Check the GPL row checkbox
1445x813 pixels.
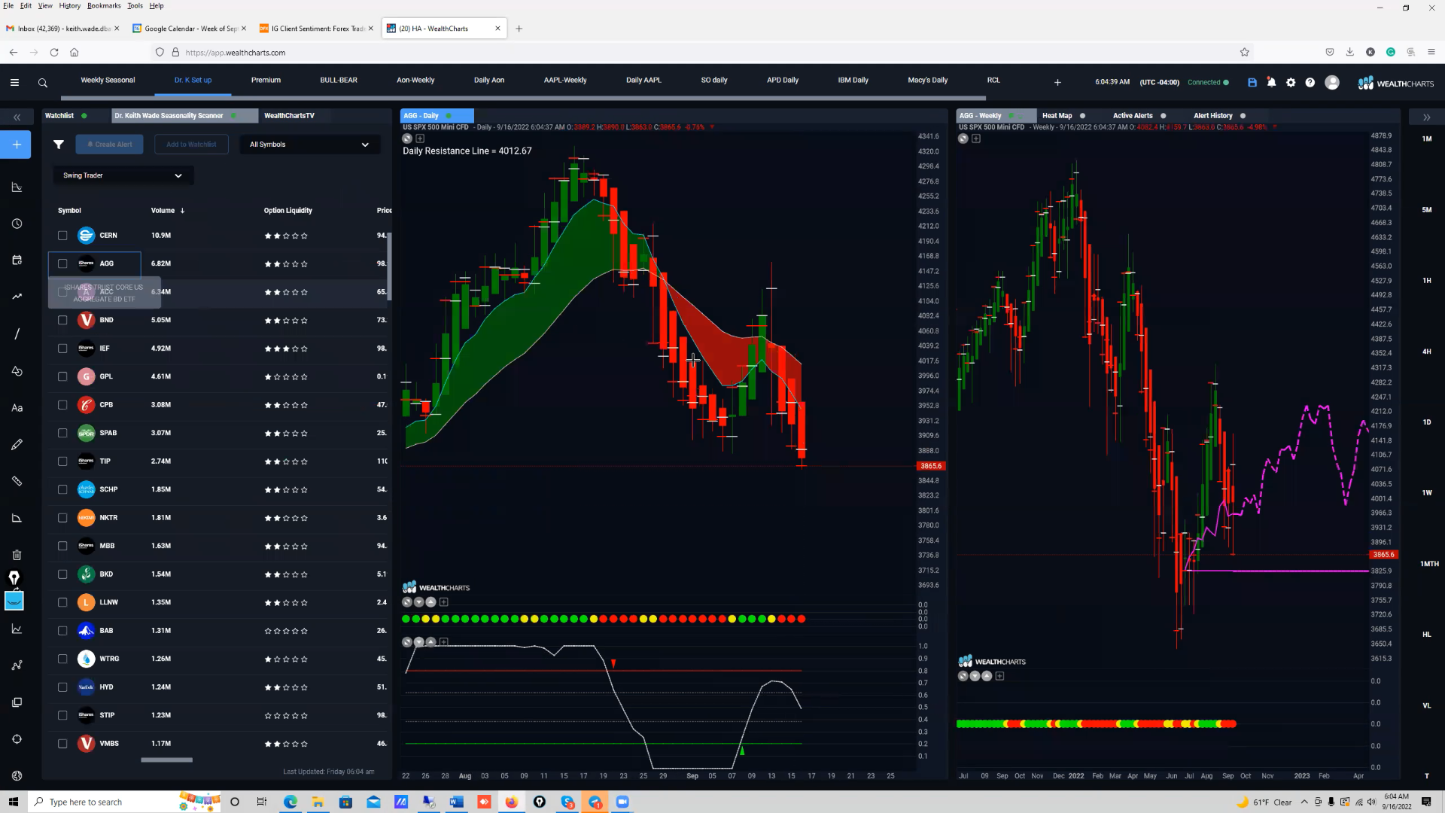62,376
